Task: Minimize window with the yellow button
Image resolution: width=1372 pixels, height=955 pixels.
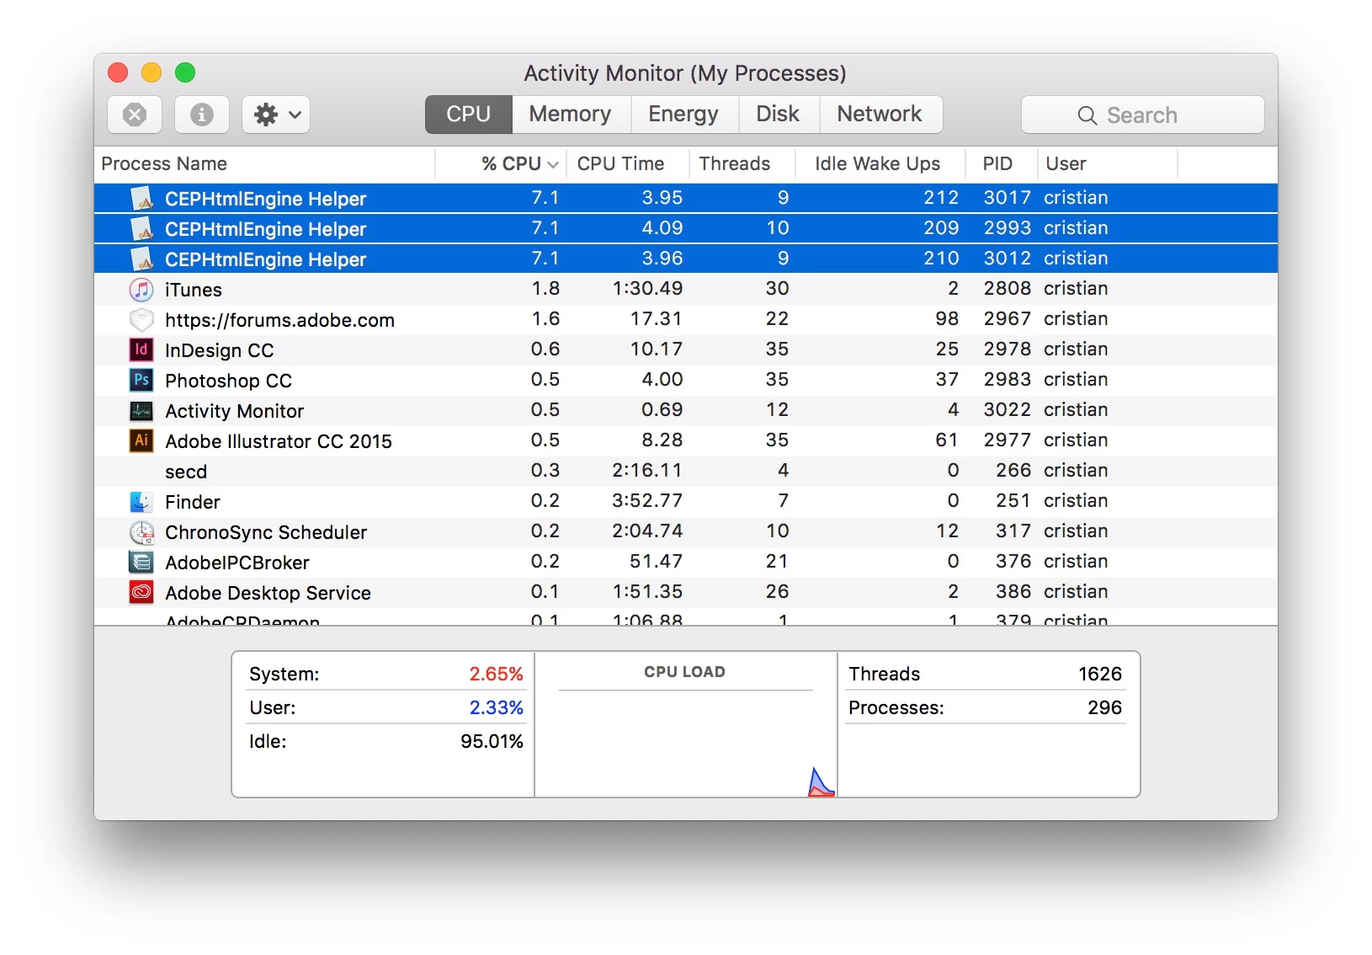Action: click(x=152, y=72)
